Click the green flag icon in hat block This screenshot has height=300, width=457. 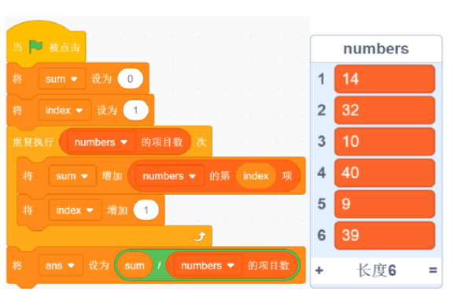click(36, 46)
